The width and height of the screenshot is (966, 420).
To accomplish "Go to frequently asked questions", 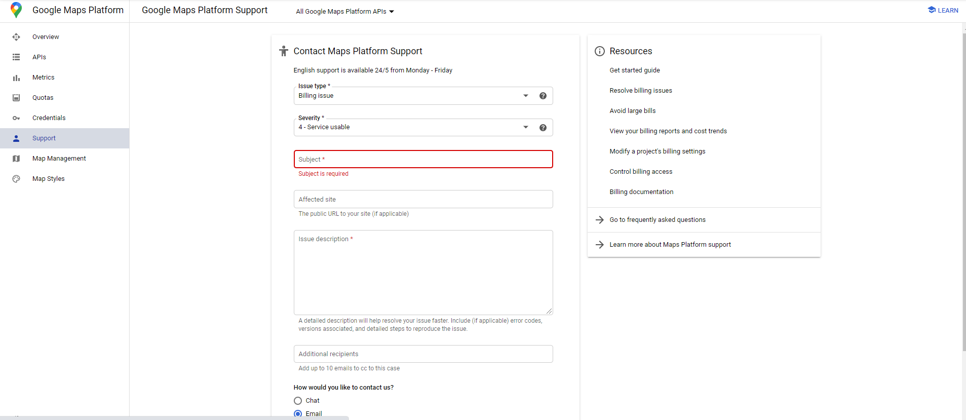I will 658,220.
